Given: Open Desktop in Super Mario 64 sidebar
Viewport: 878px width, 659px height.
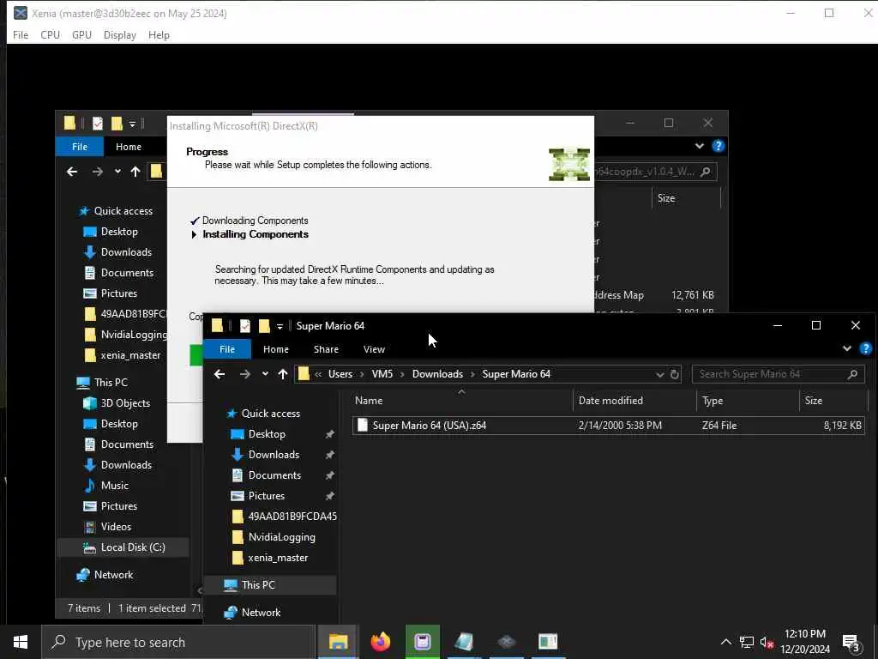Looking at the screenshot, I should click(267, 434).
